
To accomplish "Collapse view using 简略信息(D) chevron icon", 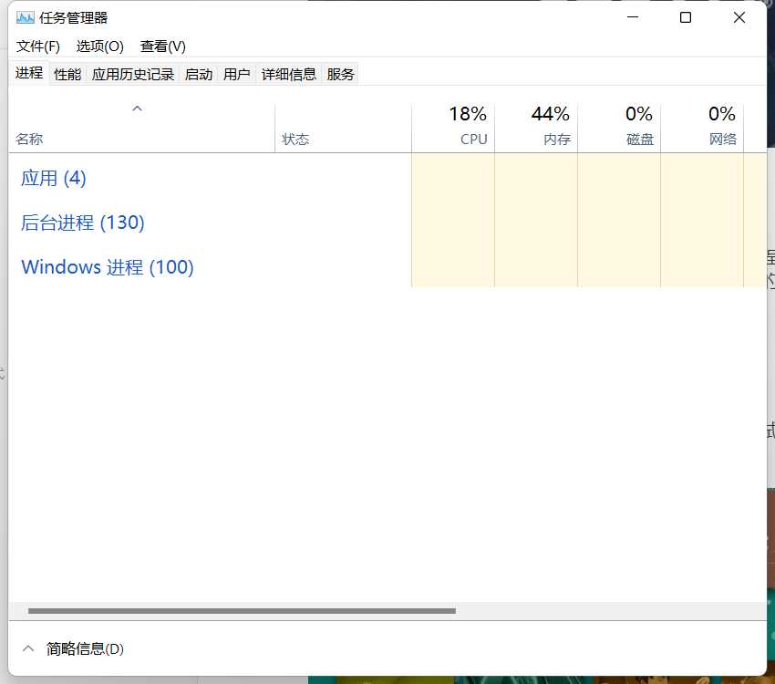I will coord(28,648).
